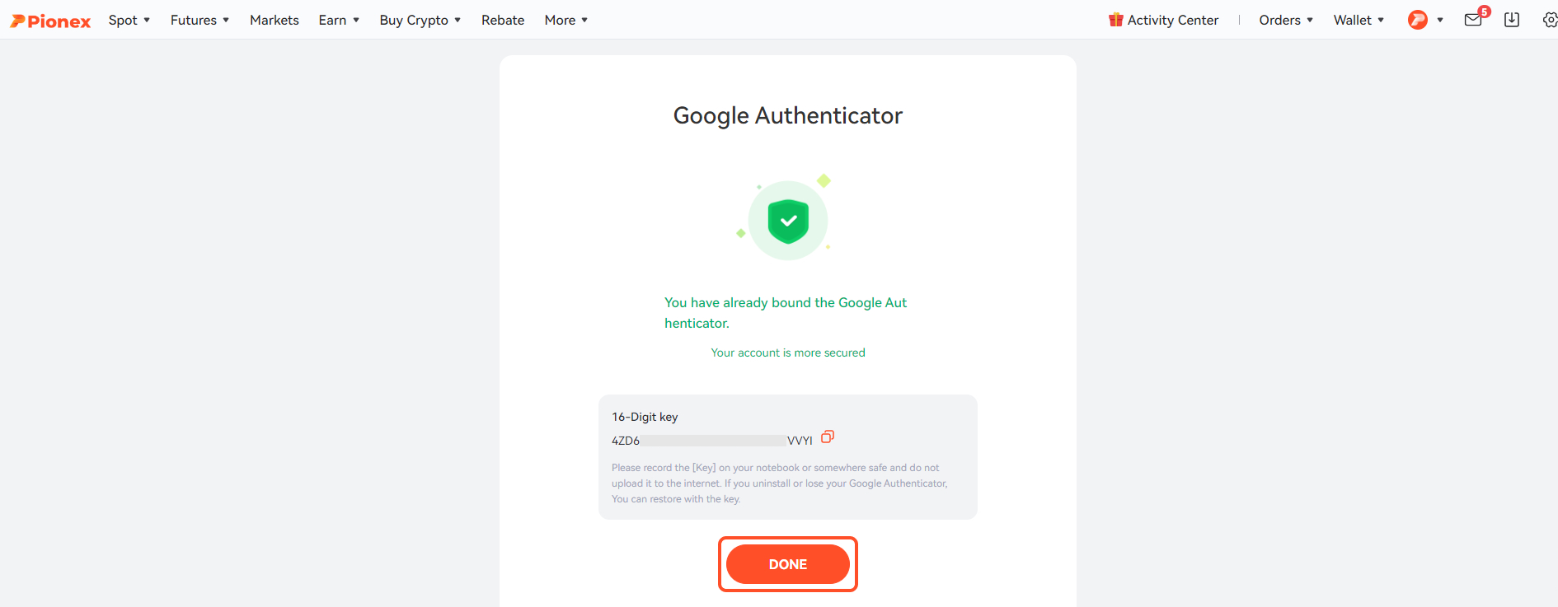Open the Orders dropdown
The image size is (1558, 607).
[1286, 20]
